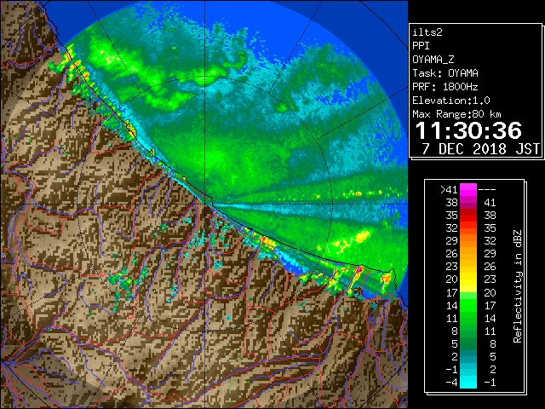Click the Elevation:1.0 text

coord(451,101)
